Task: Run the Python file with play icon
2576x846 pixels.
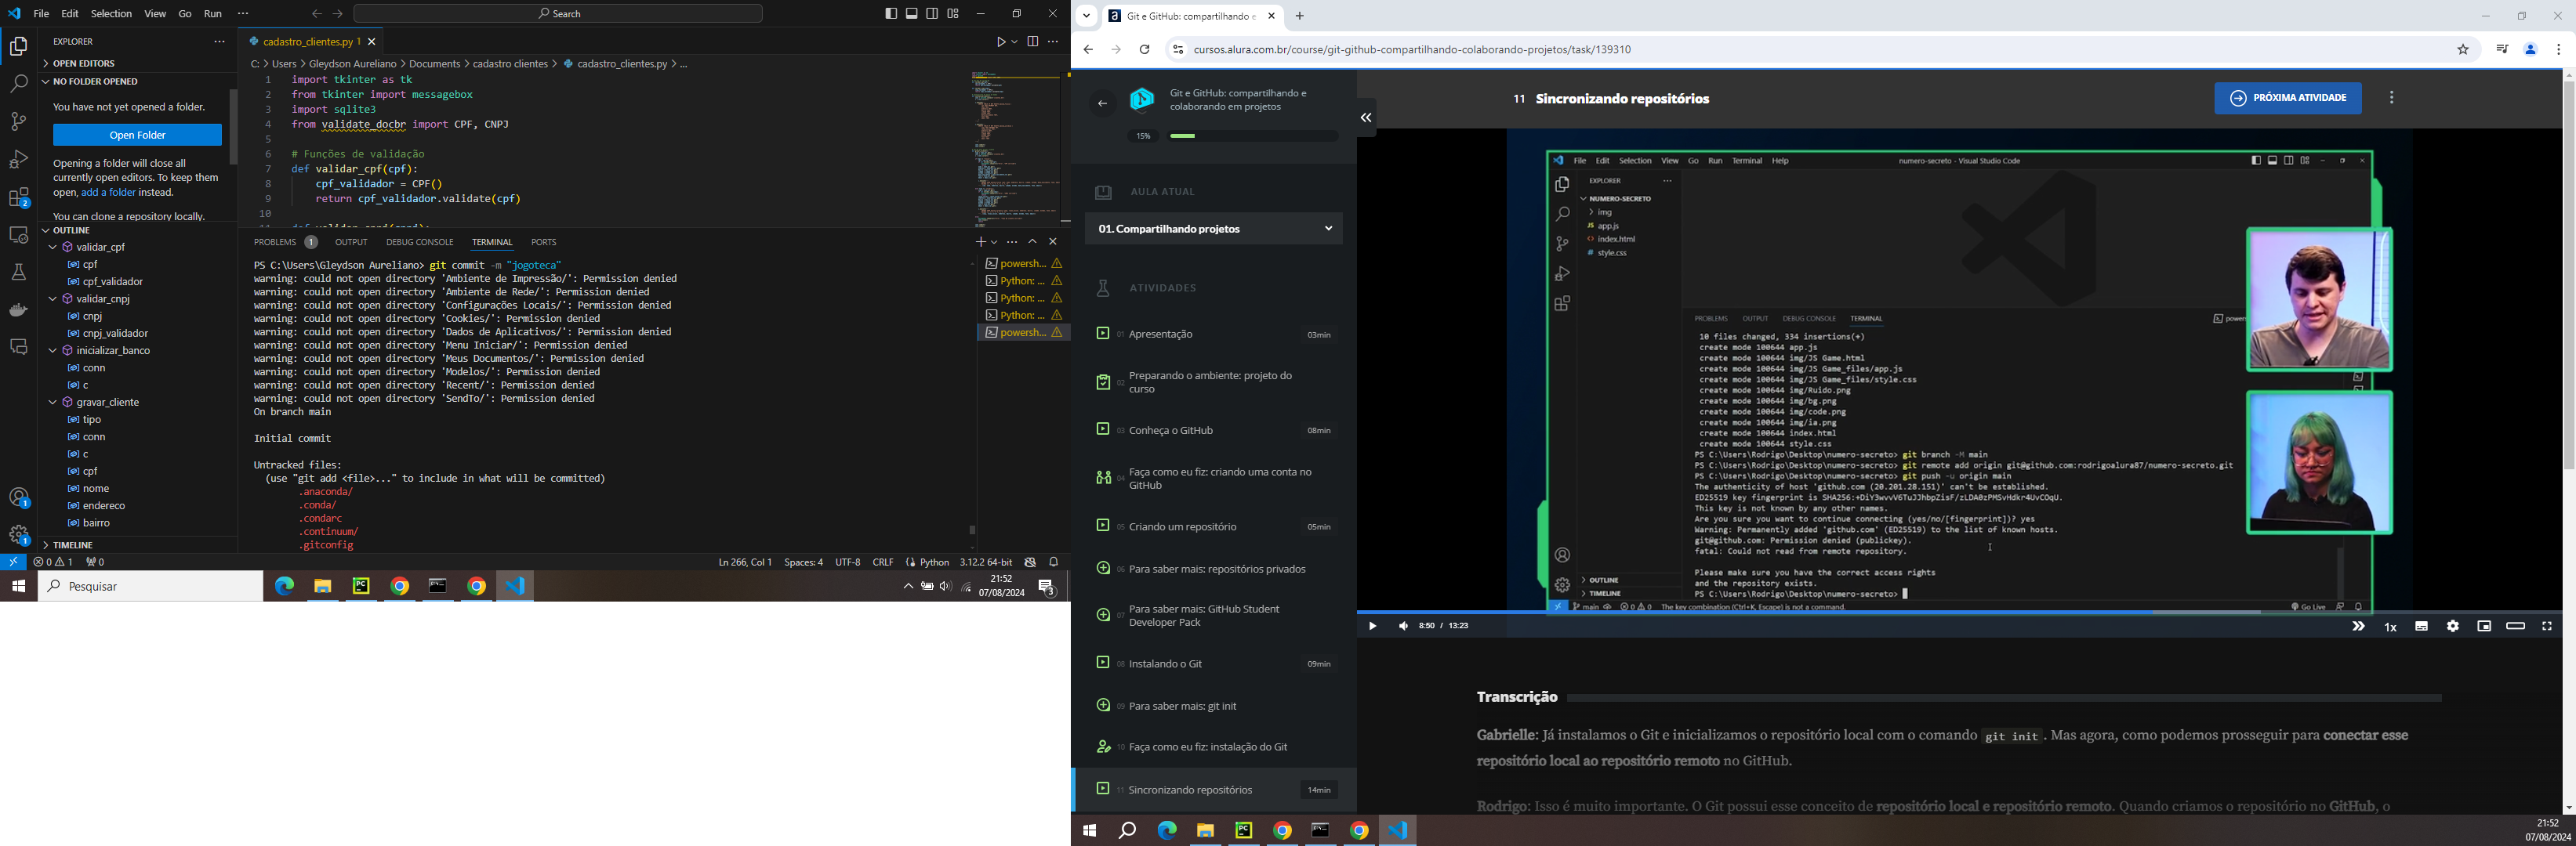Action: point(1000,42)
